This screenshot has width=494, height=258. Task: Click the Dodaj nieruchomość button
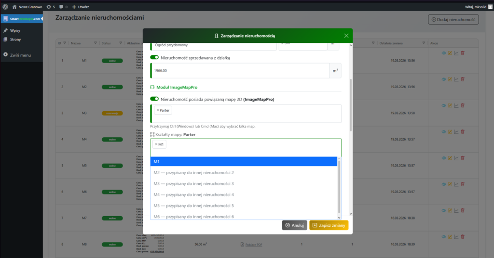[453, 19]
